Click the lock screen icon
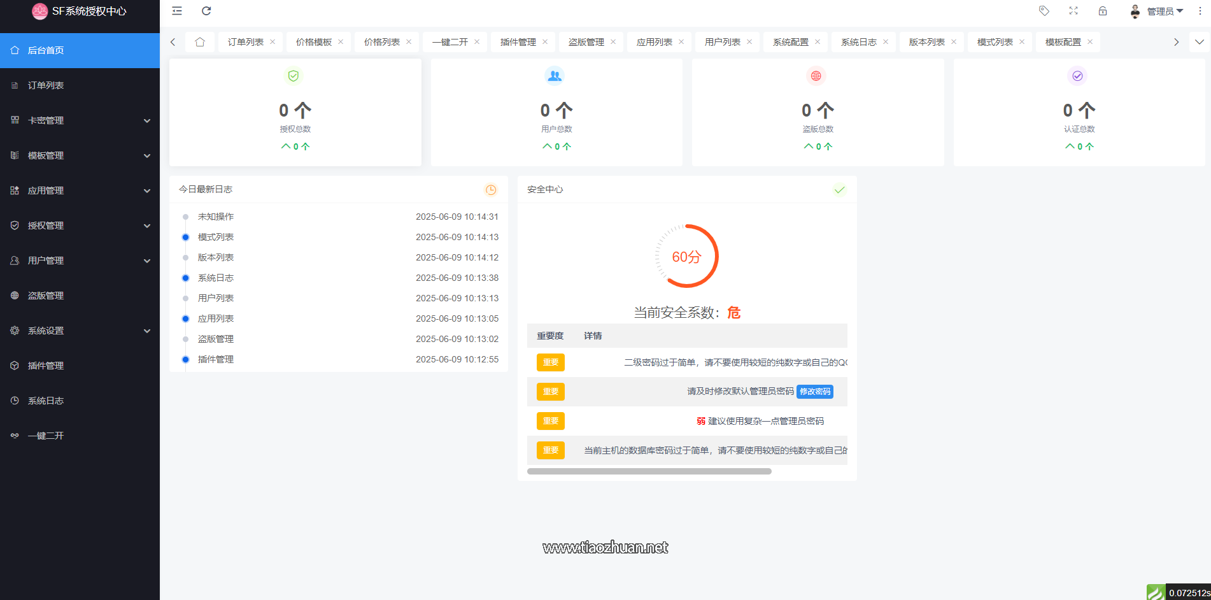The height and width of the screenshot is (600, 1211). [x=1103, y=11]
